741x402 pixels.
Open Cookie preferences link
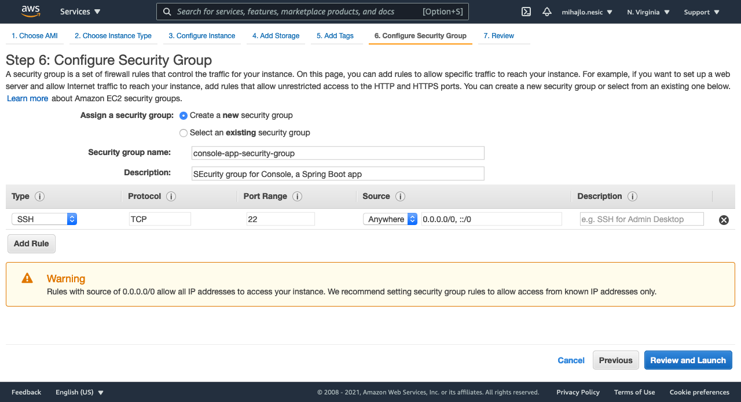699,392
